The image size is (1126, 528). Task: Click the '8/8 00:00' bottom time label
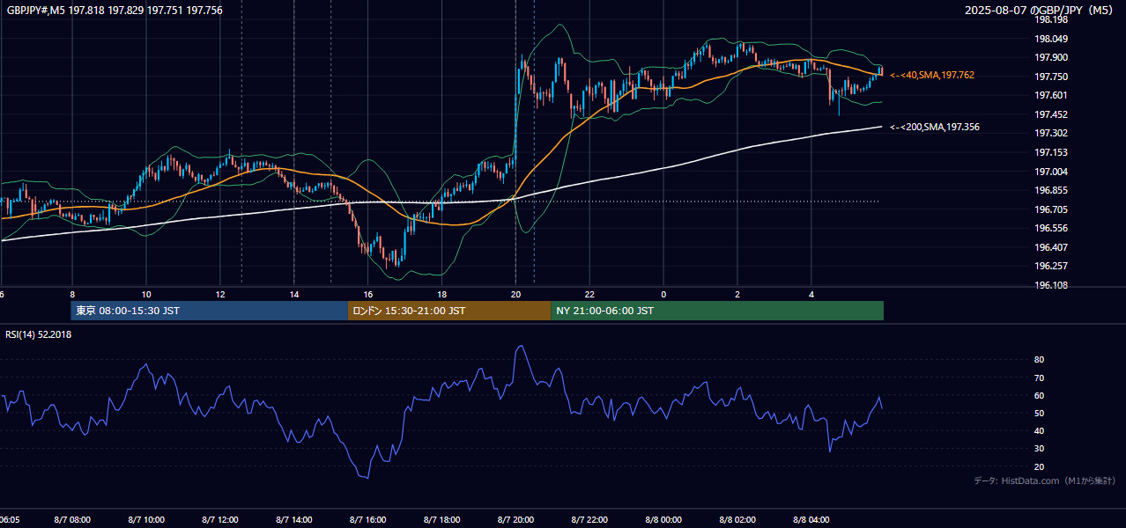(x=663, y=520)
